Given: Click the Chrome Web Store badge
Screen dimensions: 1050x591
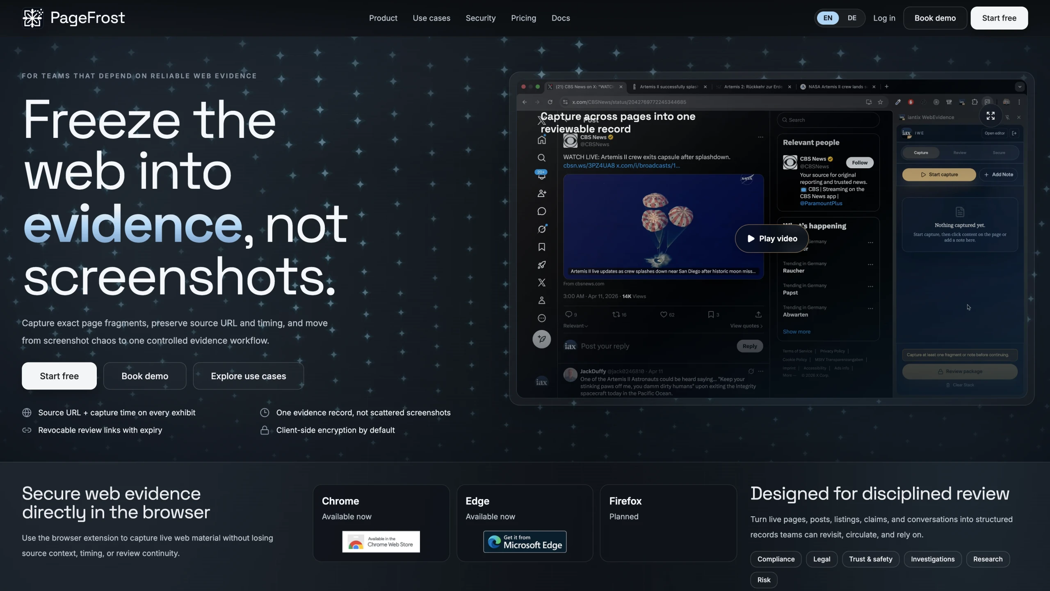Looking at the screenshot, I should [381, 542].
